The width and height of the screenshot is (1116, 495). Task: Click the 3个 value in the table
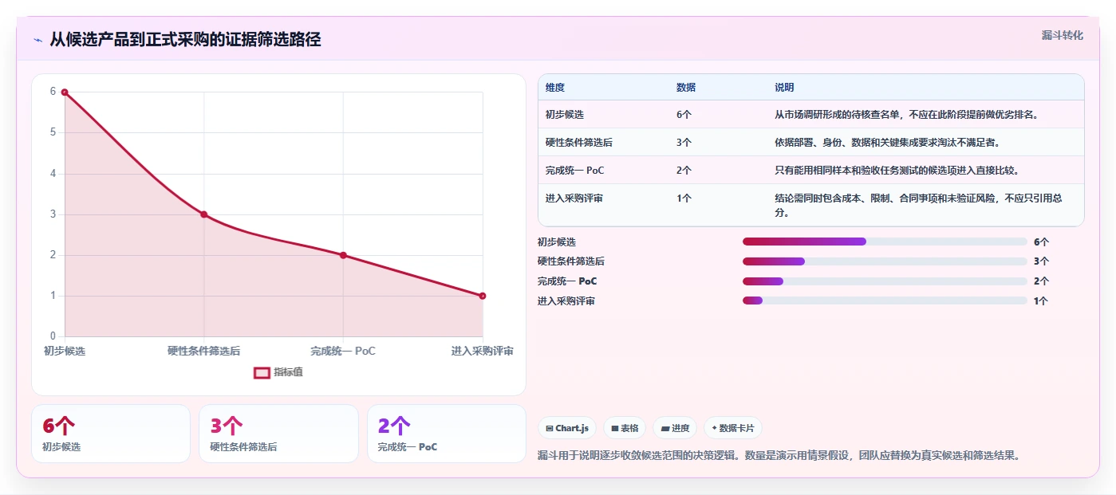(x=684, y=143)
